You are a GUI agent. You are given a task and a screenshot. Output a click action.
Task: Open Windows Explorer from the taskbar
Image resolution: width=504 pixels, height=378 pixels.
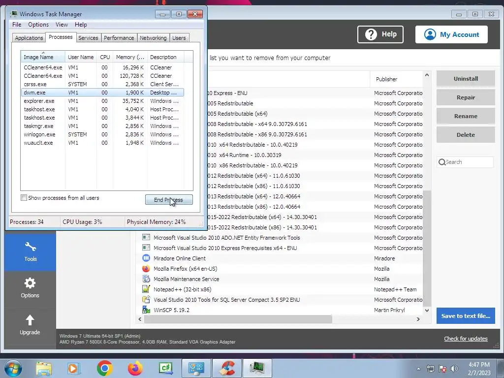(44, 368)
